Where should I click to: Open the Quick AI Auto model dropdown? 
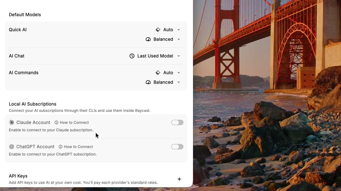pos(168,30)
